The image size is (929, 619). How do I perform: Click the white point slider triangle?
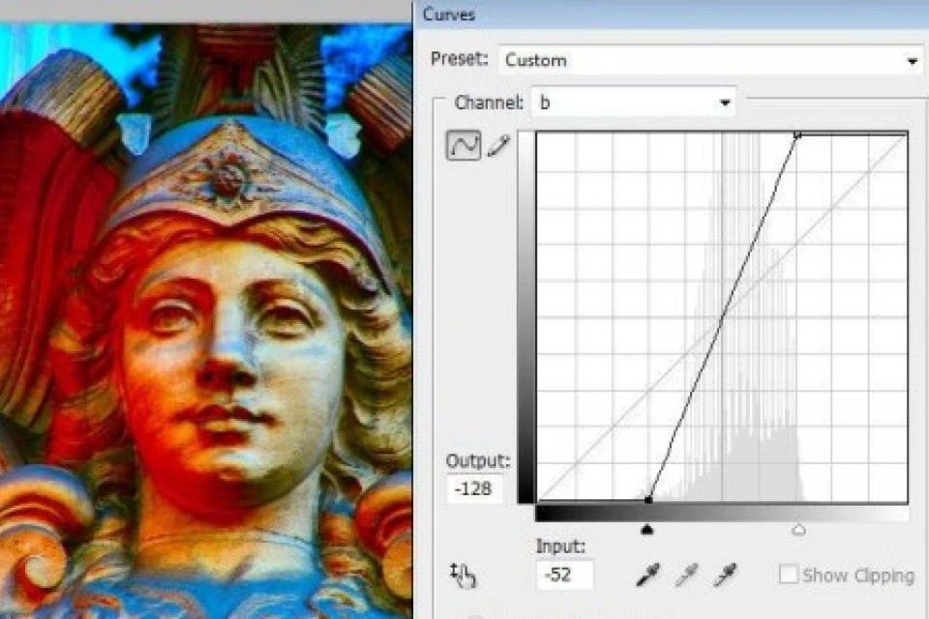tap(798, 530)
